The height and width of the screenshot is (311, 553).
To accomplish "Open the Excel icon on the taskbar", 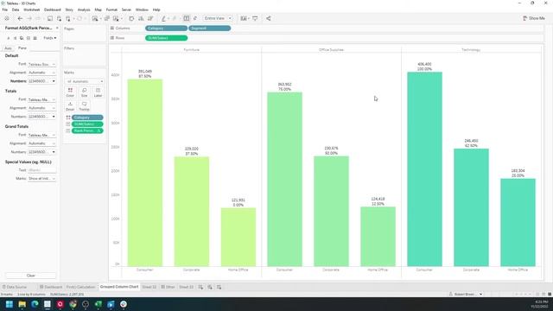I will point(98,304).
